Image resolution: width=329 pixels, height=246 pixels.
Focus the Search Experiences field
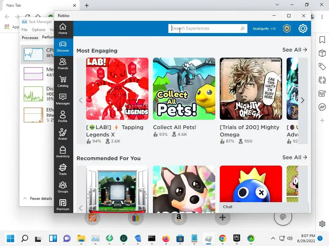coord(208,29)
